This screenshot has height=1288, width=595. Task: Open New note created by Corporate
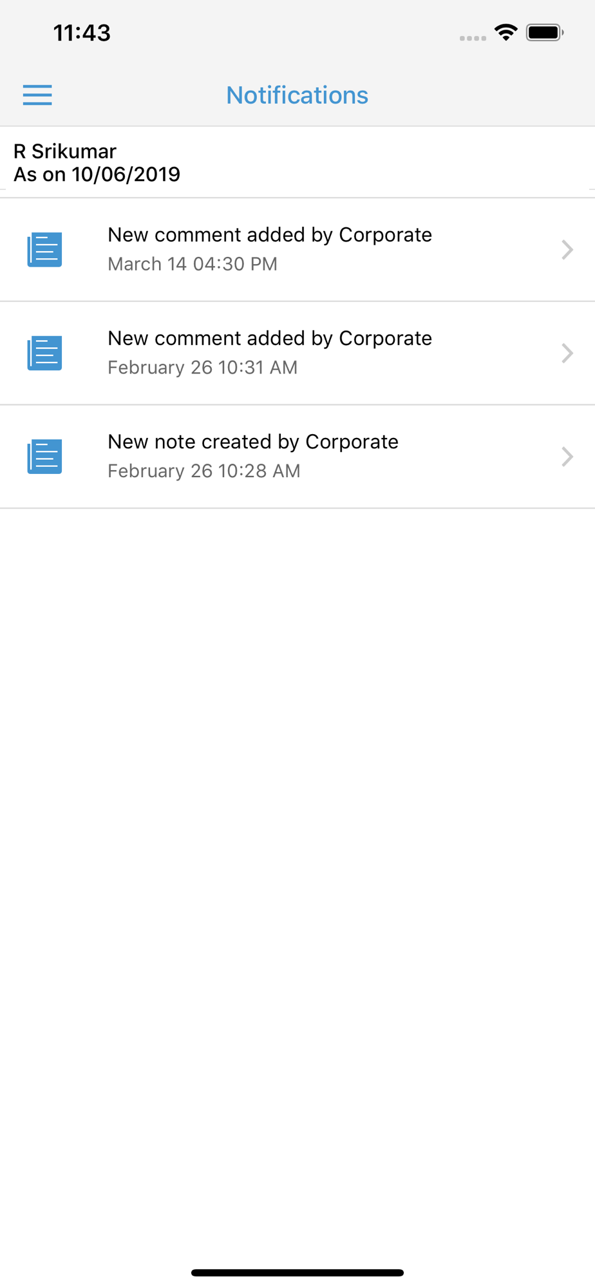tap(297, 457)
